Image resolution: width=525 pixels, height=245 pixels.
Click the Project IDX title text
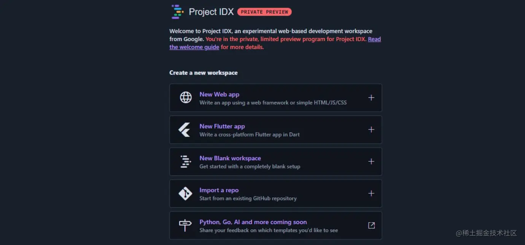coord(211,11)
